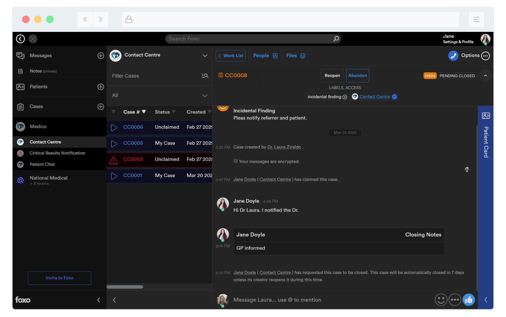506x317 pixels.
Task: Expand the Contact Centre team dropdown
Action: pyautogui.click(x=205, y=56)
